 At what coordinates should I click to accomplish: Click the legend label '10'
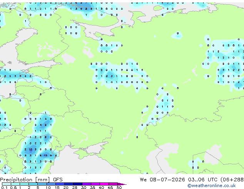tap(48, 187)
